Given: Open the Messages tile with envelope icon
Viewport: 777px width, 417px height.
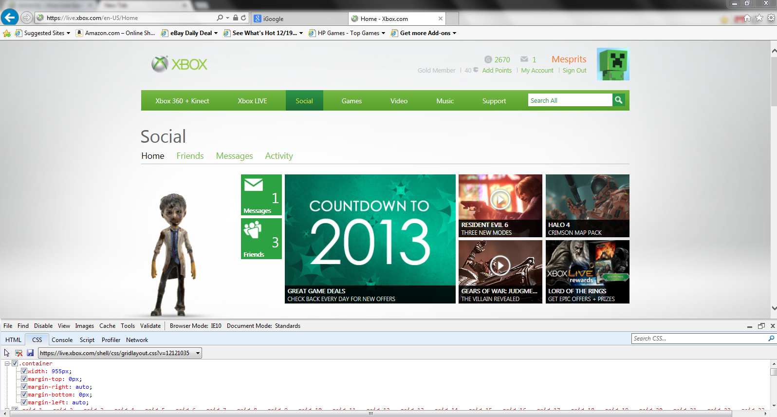Looking at the screenshot, I should coord(261,195).
